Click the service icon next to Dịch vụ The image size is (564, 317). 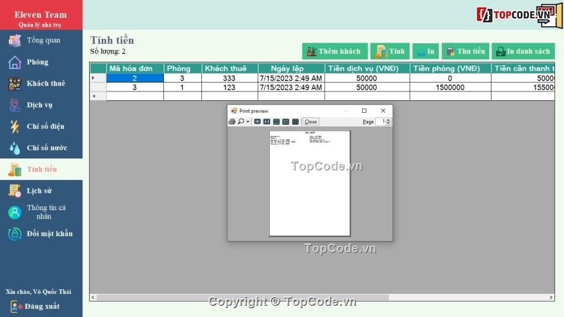(15, 105)
